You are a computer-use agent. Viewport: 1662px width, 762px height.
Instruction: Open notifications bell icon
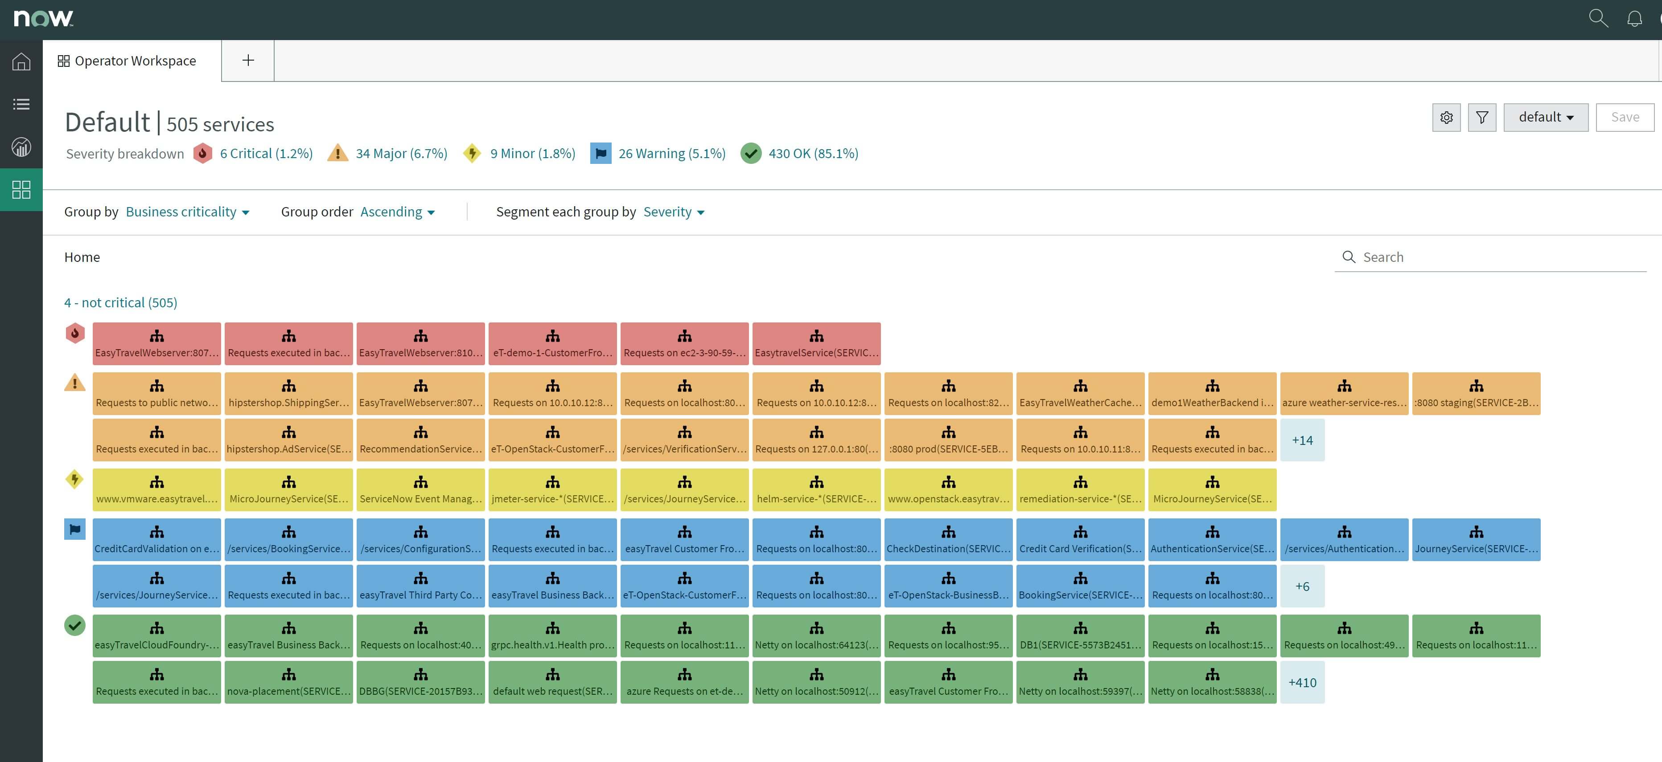click(x=1634, y=18)
